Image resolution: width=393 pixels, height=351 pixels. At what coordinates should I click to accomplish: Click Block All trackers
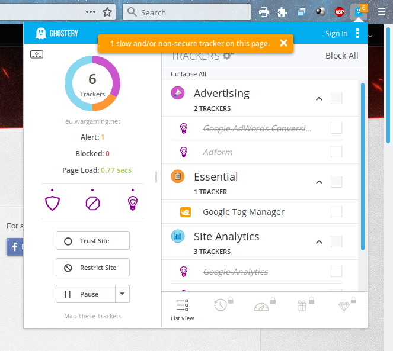coord(341,56)
